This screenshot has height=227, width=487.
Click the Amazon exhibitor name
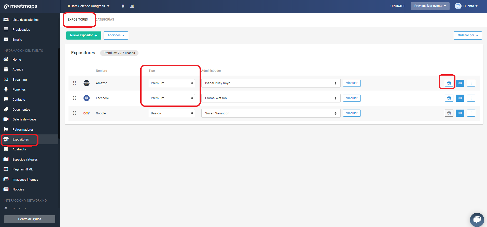pos(102,83)
